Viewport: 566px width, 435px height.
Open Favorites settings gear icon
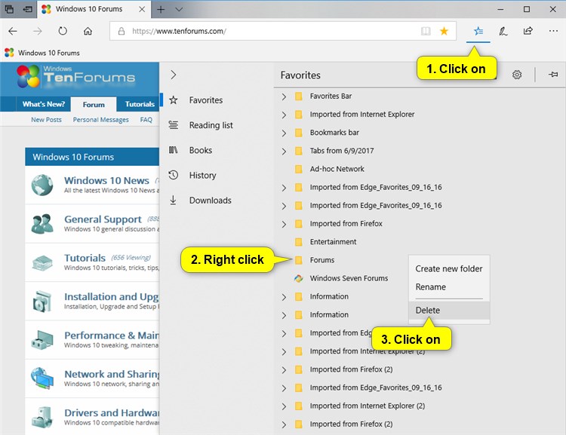pyautogui.click(x=517, y=75)
